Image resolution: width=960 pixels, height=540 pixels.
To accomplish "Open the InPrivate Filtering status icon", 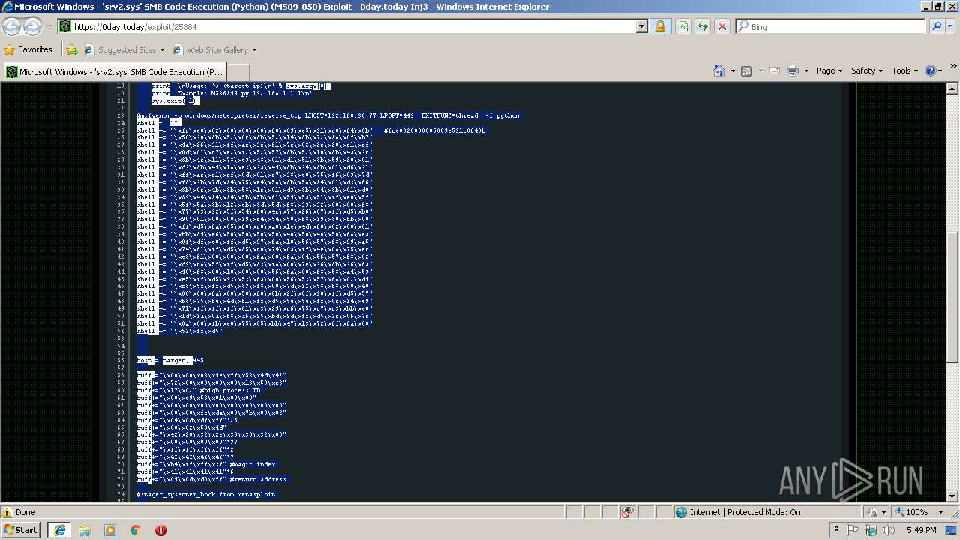I will coord(628,512).
